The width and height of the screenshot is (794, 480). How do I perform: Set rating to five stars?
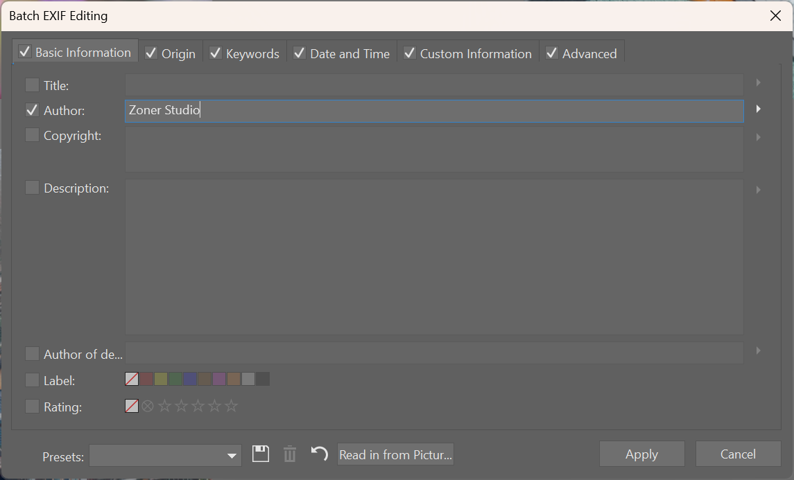click(231, 406)
